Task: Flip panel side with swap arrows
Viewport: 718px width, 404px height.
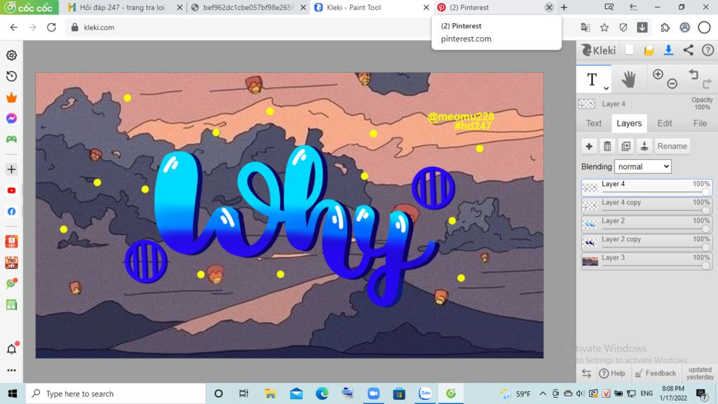Action: click(x=586, y=373)
